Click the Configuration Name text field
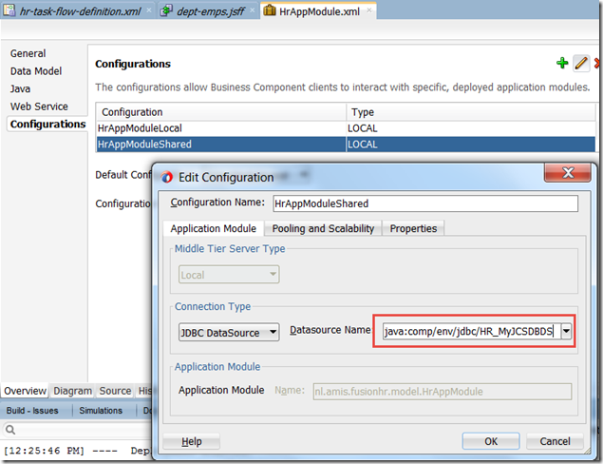 coord(424,203)
